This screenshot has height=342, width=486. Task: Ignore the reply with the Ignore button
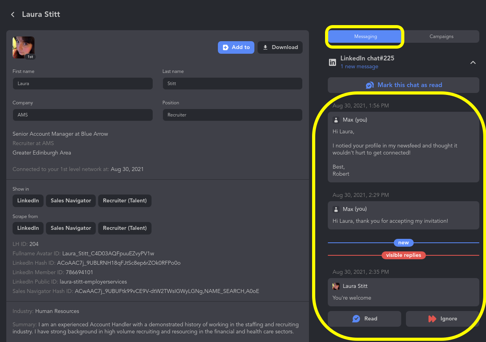pyautogui.click(x=442, y=319)
